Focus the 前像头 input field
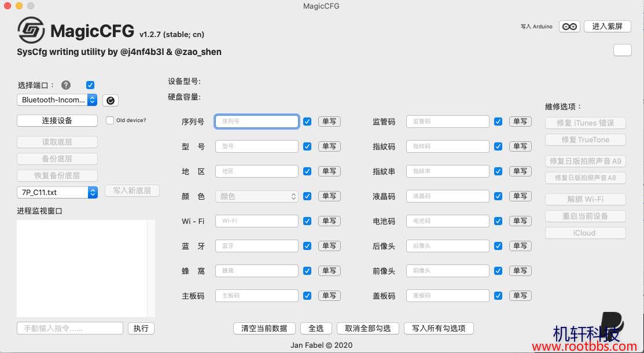 tap(448, 271)
